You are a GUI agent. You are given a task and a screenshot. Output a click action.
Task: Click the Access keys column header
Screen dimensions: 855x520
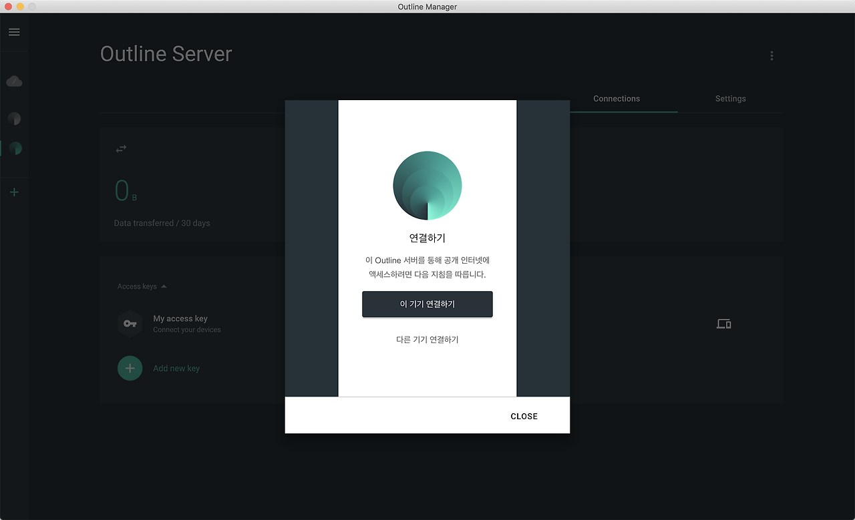pyautogui.click(x=137, y=286)
